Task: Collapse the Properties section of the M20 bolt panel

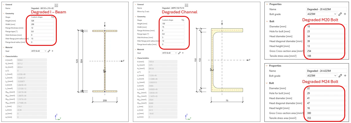Action: click(x=267, y=4)
